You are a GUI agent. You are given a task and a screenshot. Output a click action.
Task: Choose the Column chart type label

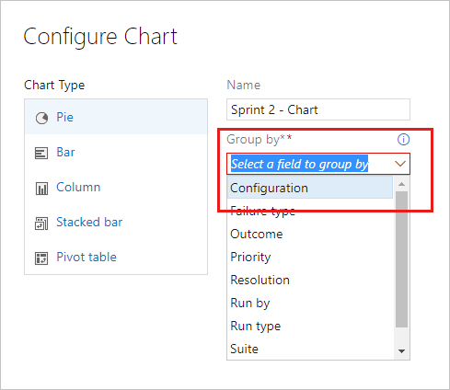(x=78, y=187)
